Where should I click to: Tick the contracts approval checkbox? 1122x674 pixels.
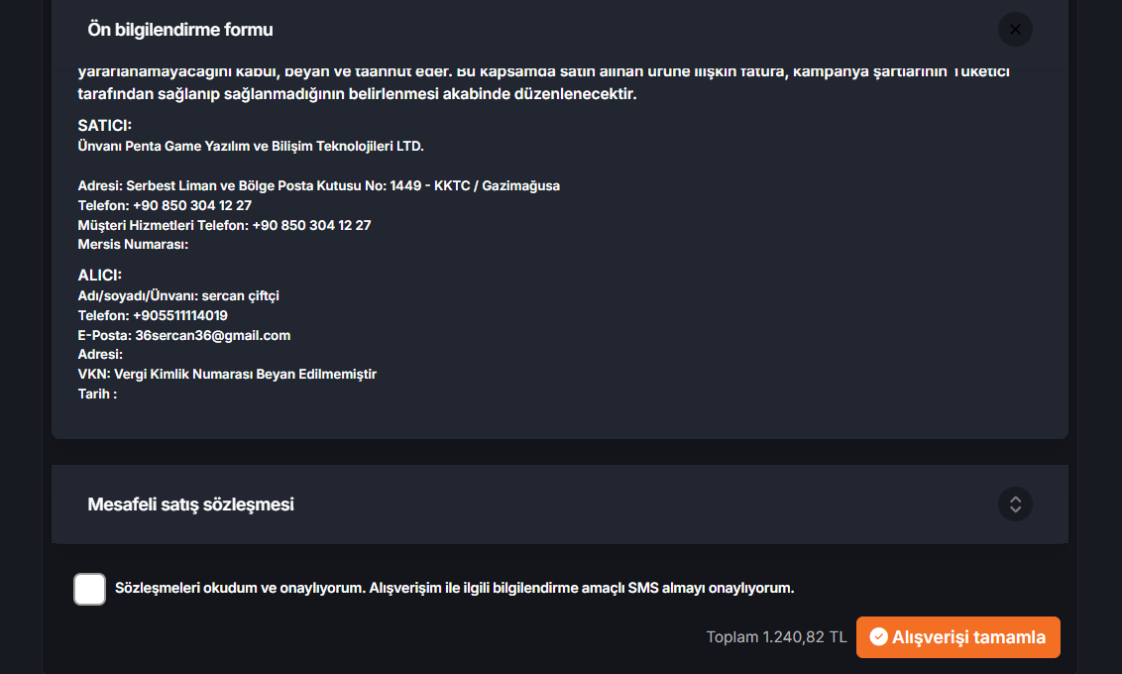point(89,589)
